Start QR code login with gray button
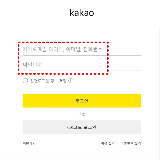Image resolution: width=166 pixels, height=161 pixels. point(82,127)
